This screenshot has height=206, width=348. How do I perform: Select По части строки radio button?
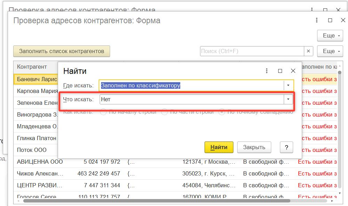pos(164,112)
